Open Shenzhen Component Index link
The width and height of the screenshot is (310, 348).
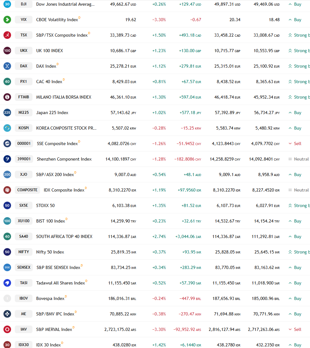[x=64, y=159]
